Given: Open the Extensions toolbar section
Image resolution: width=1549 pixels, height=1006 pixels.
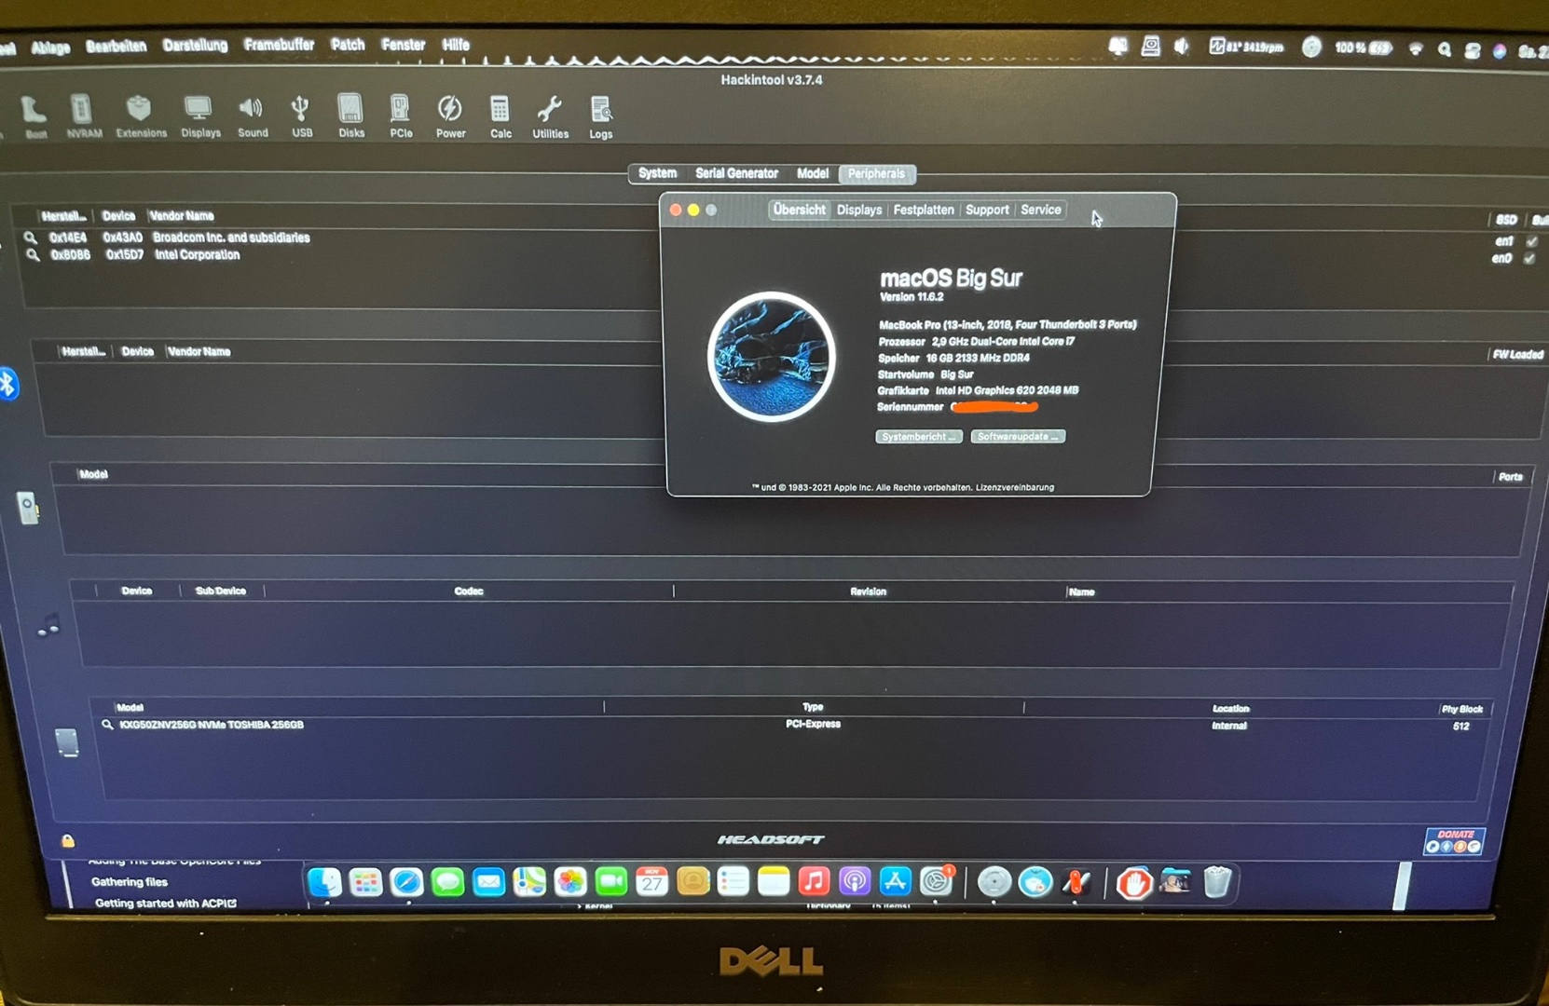Looking at the screenshot, I should (x=141, y=117).
